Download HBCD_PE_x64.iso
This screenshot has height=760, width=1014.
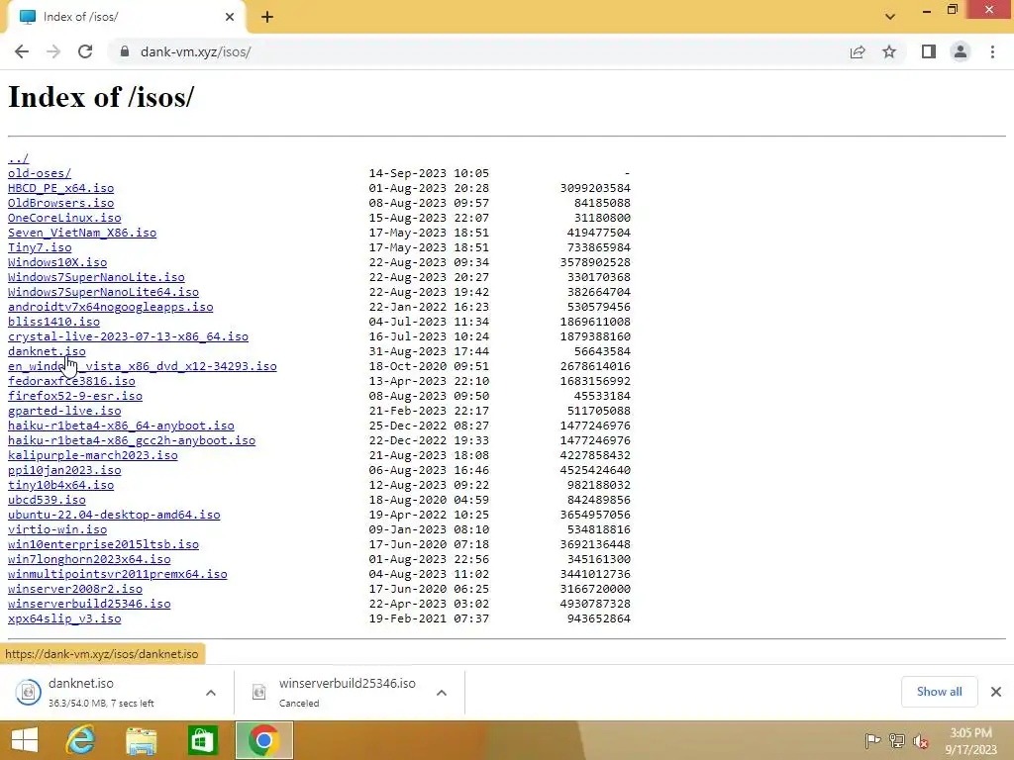60,188
